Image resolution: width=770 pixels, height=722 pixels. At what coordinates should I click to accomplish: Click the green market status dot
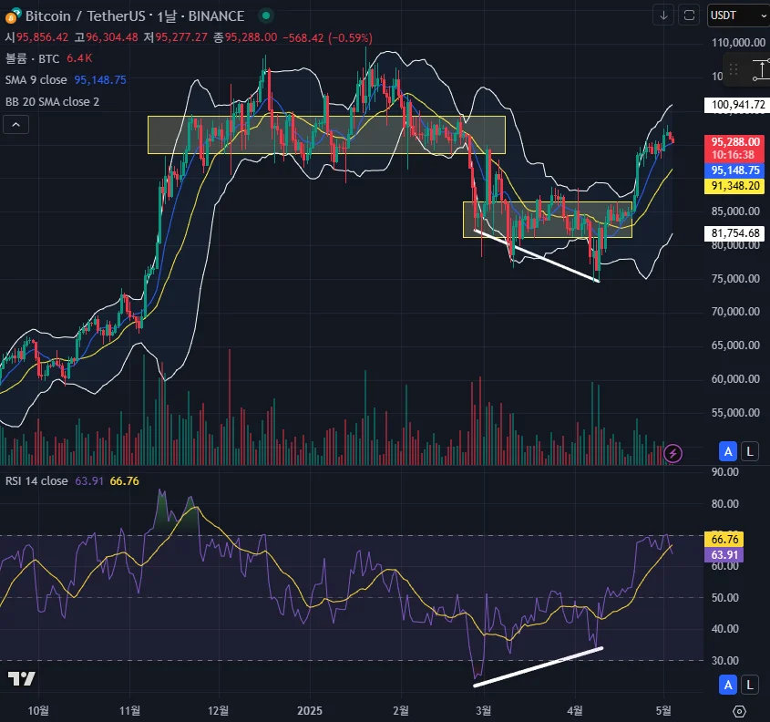point(266,15)
